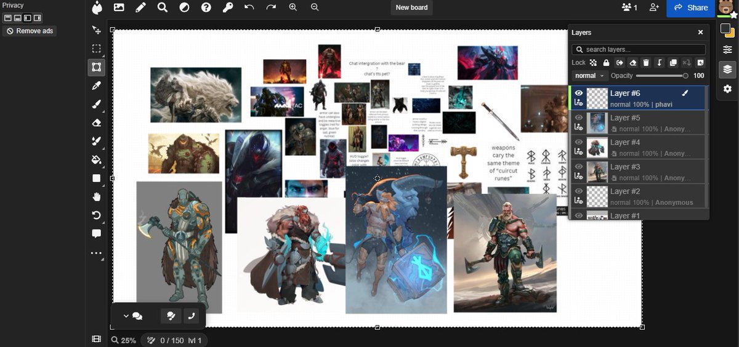Select the comment speech bubble tool
Image resolution: width=739 pixels, height=347 pixels.
(x=96, y=234)
